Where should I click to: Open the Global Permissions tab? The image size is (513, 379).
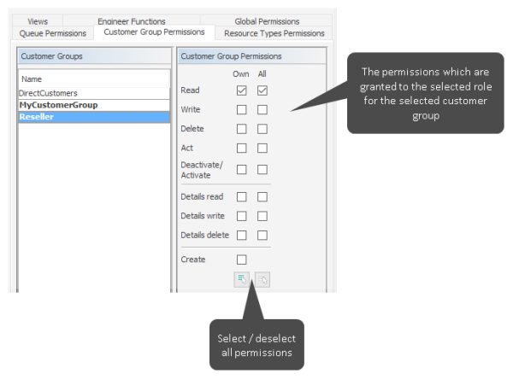(x=267, y=21)
